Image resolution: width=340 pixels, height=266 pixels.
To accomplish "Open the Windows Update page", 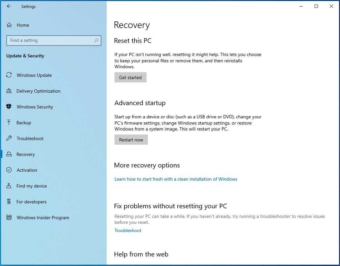I will point(53,75).
